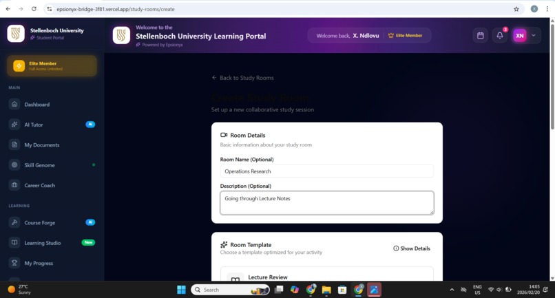The width and height of the screenshot is (555, 298).
Task: Expand the profile dropdown chevron
Action: [x=534, y=35]
